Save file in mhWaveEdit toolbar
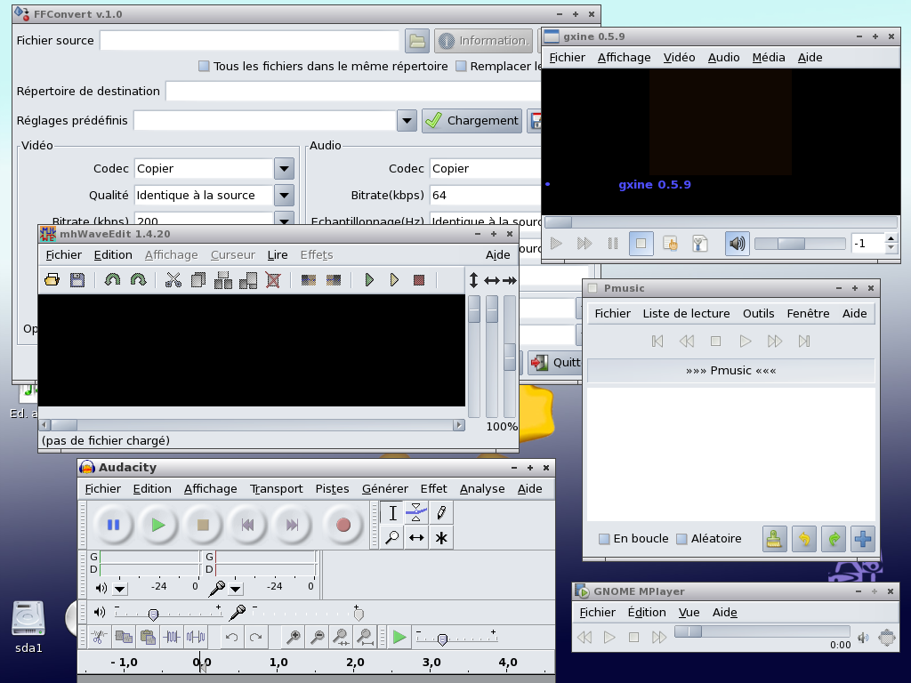 (77, 280)
